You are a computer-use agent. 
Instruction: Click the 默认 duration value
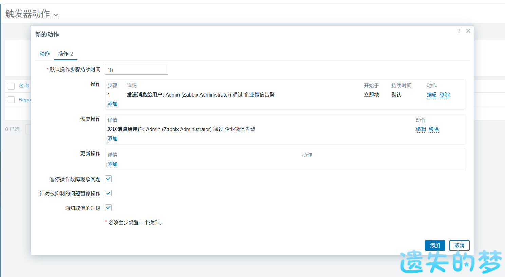(396, 95)
